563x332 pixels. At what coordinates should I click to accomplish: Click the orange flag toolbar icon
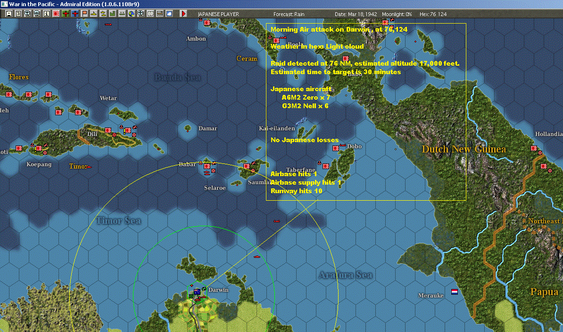tap(84, 14)
